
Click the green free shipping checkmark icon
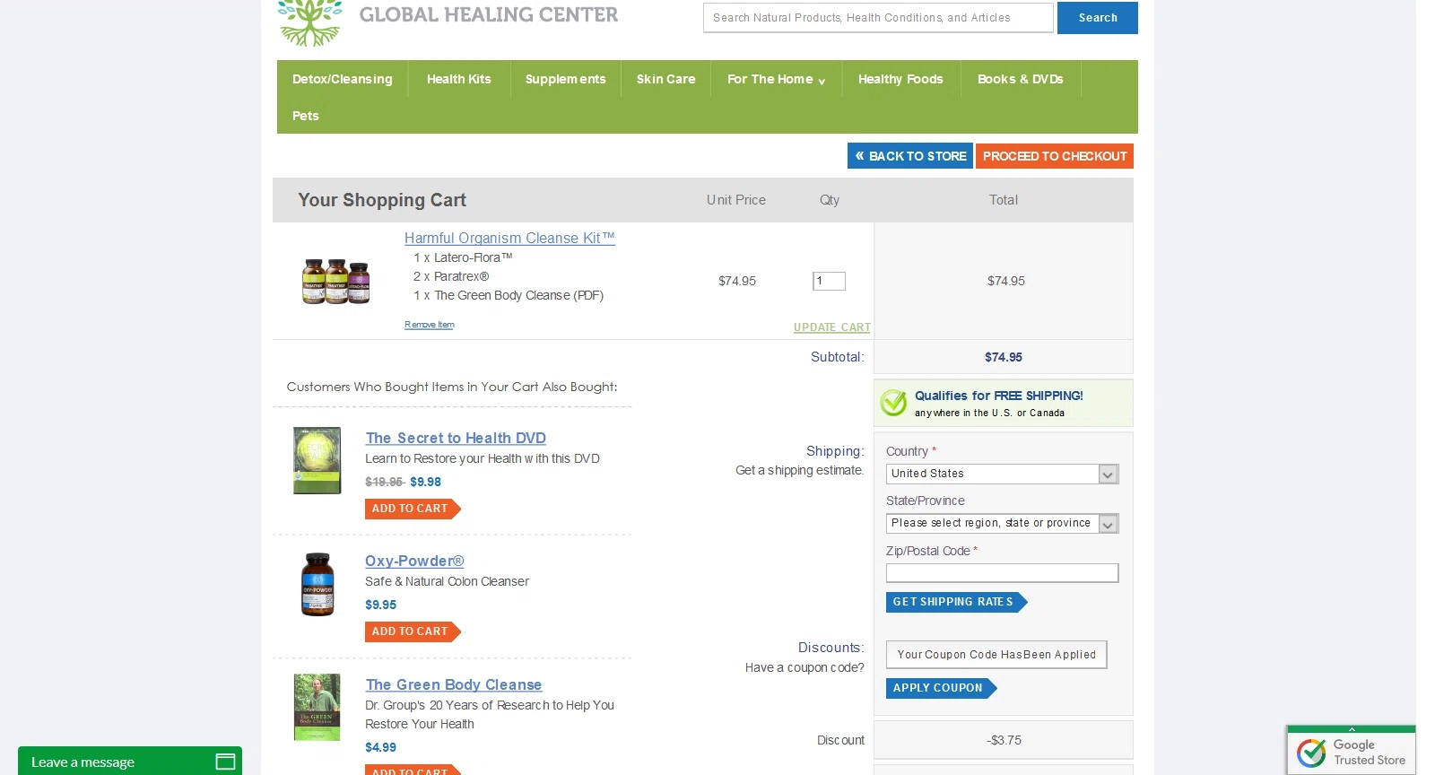tap(893, 403)
